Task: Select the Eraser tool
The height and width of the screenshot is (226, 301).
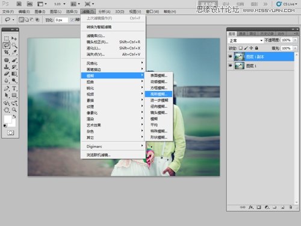Action: coord(7,74)
